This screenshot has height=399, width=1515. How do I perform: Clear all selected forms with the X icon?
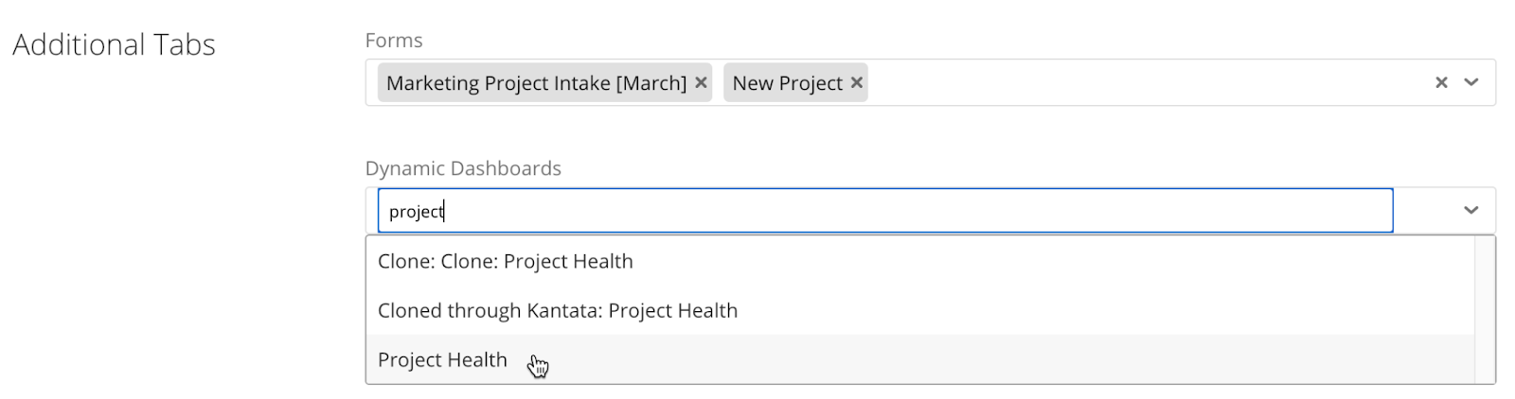[1441, 83]
